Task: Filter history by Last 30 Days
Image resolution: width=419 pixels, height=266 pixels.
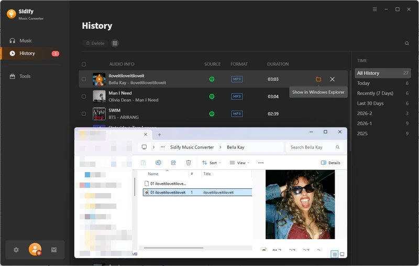Action: click(x=370, y=103)
